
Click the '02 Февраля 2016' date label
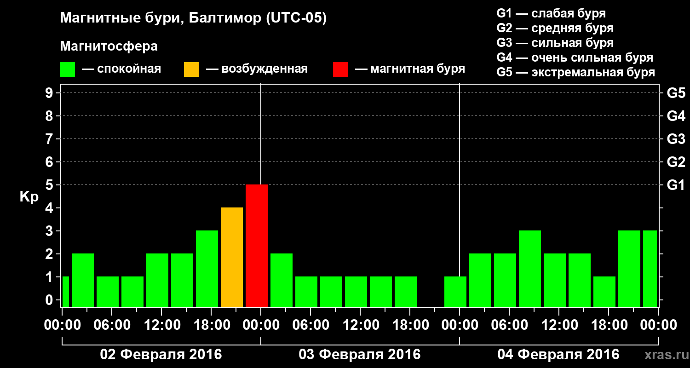pyautogui.click(x=161, y=355)
